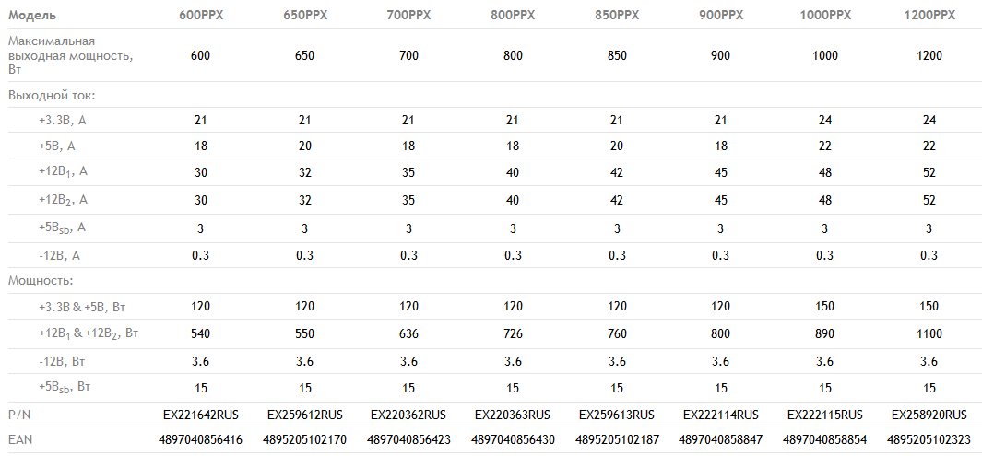Viewport: 982px width, 456px height.
Task: Click the 600PPX column header
Action: 200,17
